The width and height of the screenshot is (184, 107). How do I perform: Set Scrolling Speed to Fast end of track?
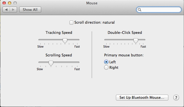[77, 62]
